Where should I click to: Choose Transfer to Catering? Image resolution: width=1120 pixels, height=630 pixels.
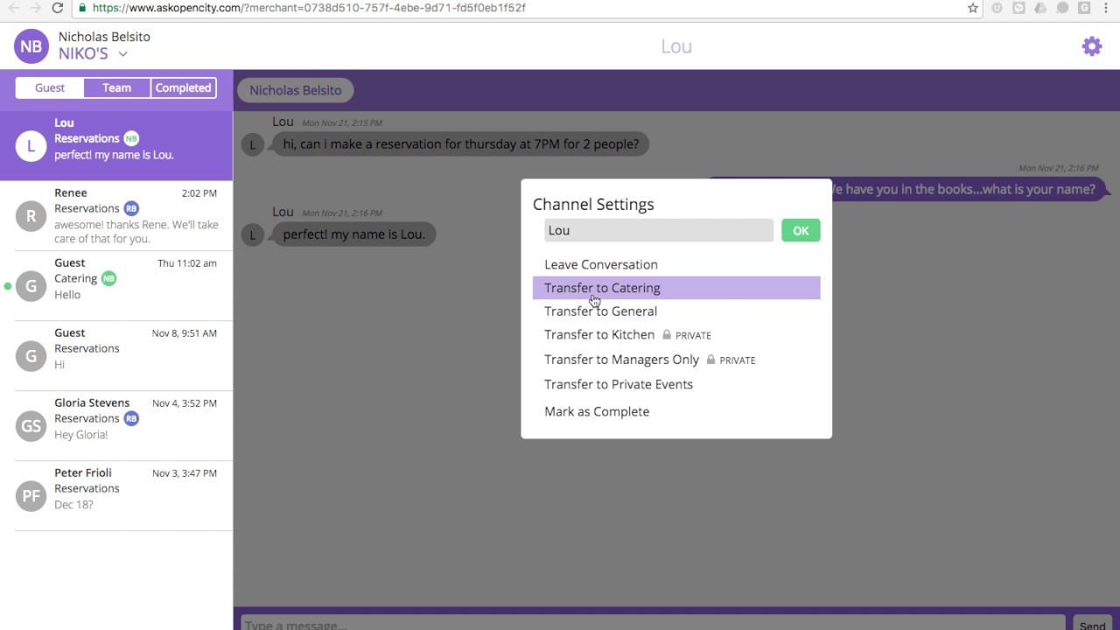click(676, 288)
